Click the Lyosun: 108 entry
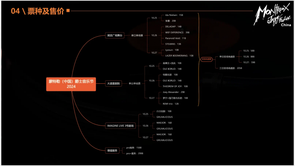Viewport: 295px width, 166px height. coord(172,50)
